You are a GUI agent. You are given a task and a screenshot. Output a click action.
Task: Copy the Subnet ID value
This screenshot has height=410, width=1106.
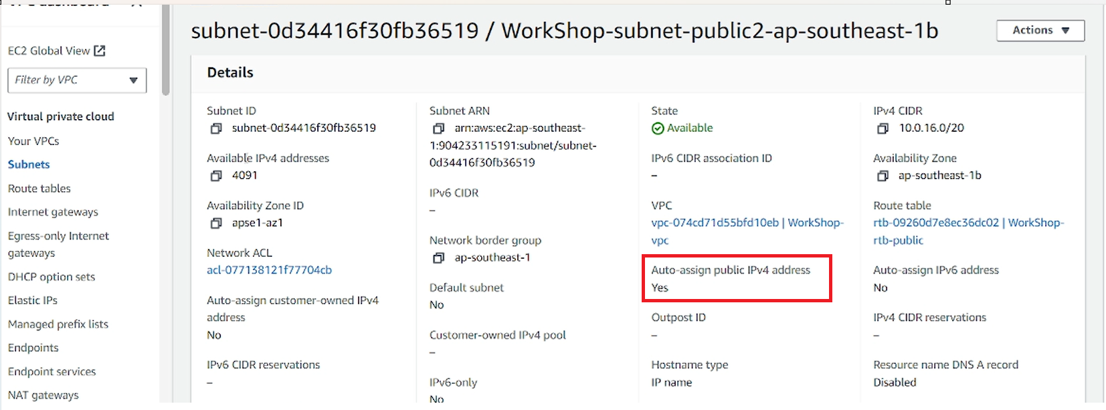pyautogui.click(x=216, y=128)
